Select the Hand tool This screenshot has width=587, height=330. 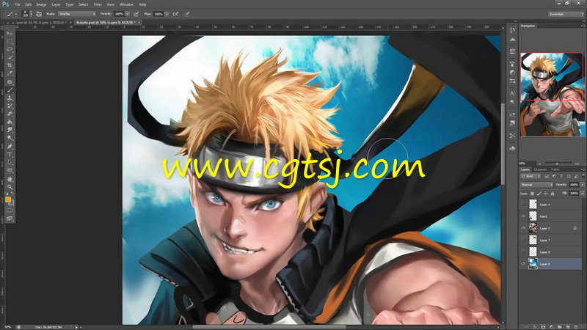[x=10, y=179]
